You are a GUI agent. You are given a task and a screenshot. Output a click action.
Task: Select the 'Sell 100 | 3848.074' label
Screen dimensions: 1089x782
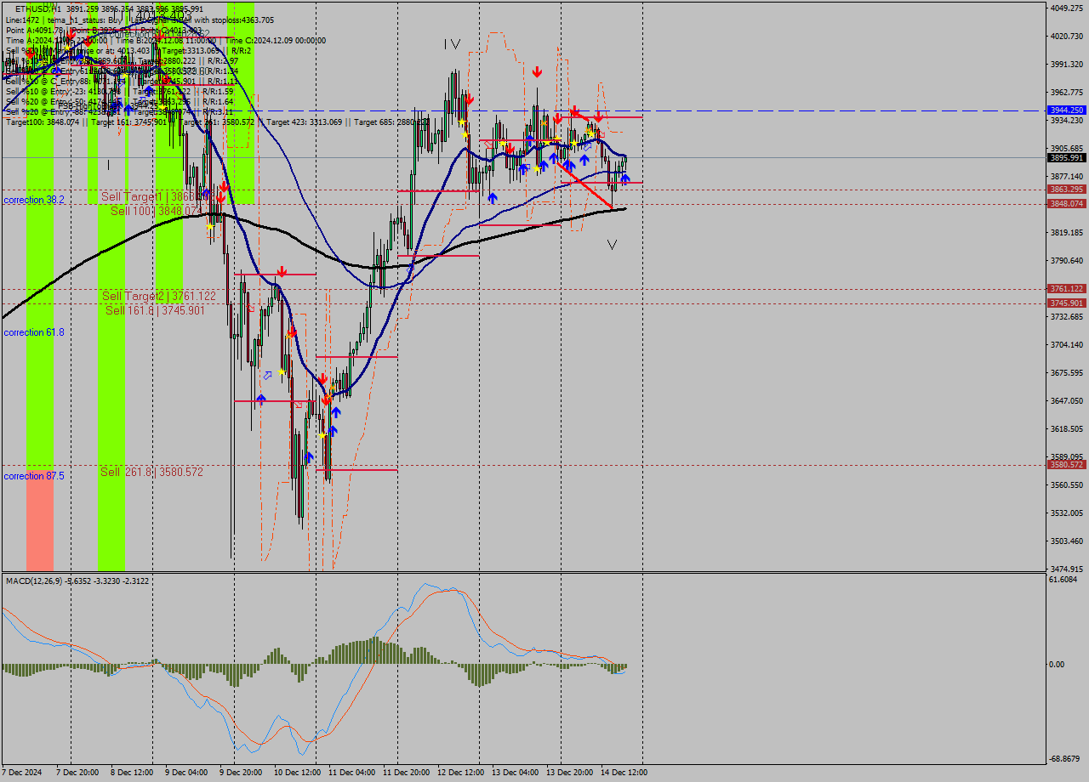click(157, 210)
